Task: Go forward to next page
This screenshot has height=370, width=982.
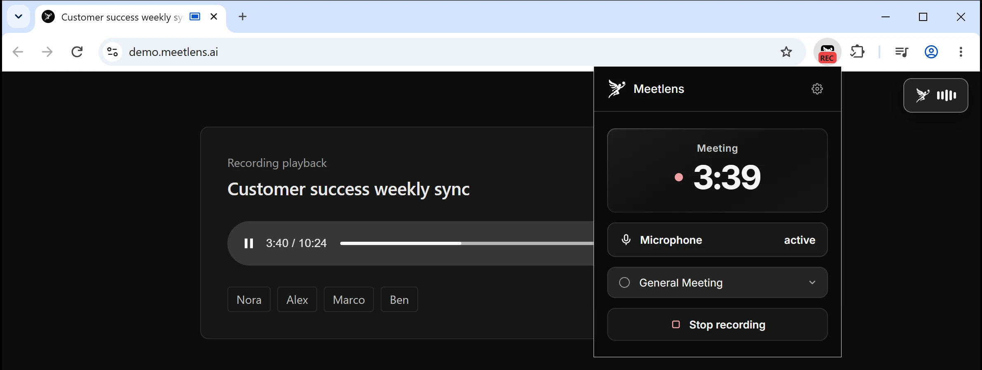Action: (47, 52)
